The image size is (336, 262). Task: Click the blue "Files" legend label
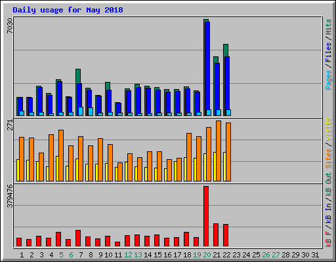tap(328, 52)
